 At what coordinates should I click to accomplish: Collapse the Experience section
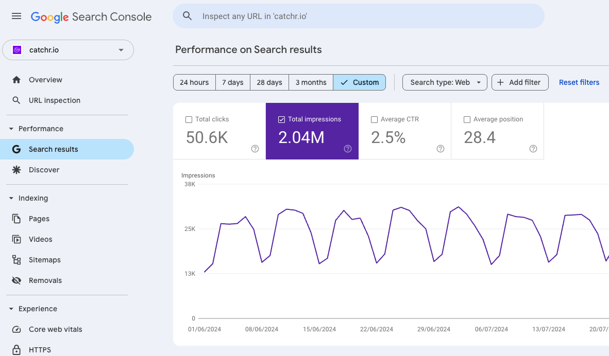[x=11, y=309]
